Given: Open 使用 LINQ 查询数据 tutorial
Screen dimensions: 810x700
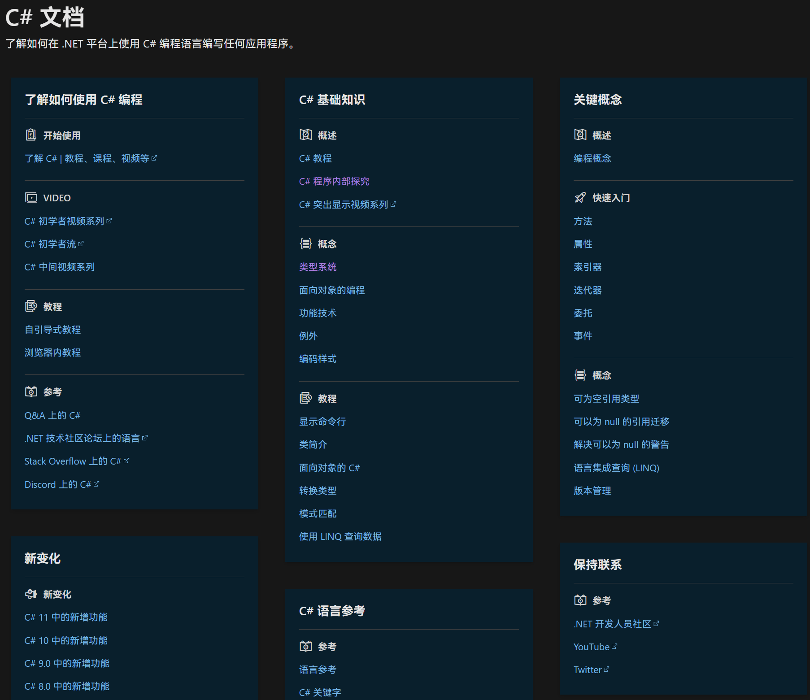Looking at the screenshot, I should point(340,536).
